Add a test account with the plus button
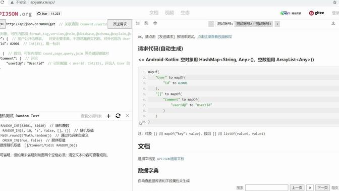Viewport: 339px width, 191px height. click(277, 24)
